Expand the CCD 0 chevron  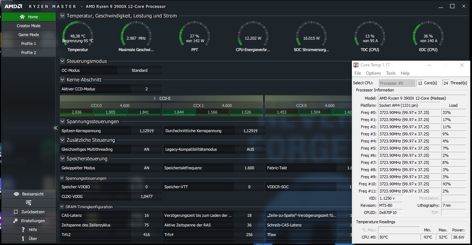coord(155,98)
